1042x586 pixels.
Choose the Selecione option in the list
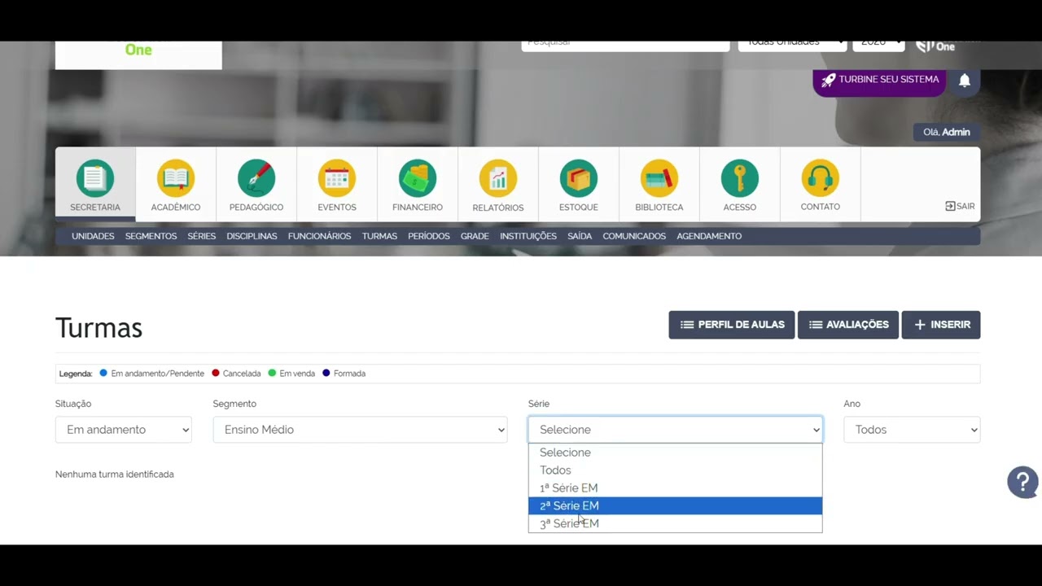pos(675,453)
